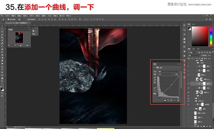The image size is (214, 131).
Task: Select the pencil draw-curve icon
Action: [x=155, y=88]
